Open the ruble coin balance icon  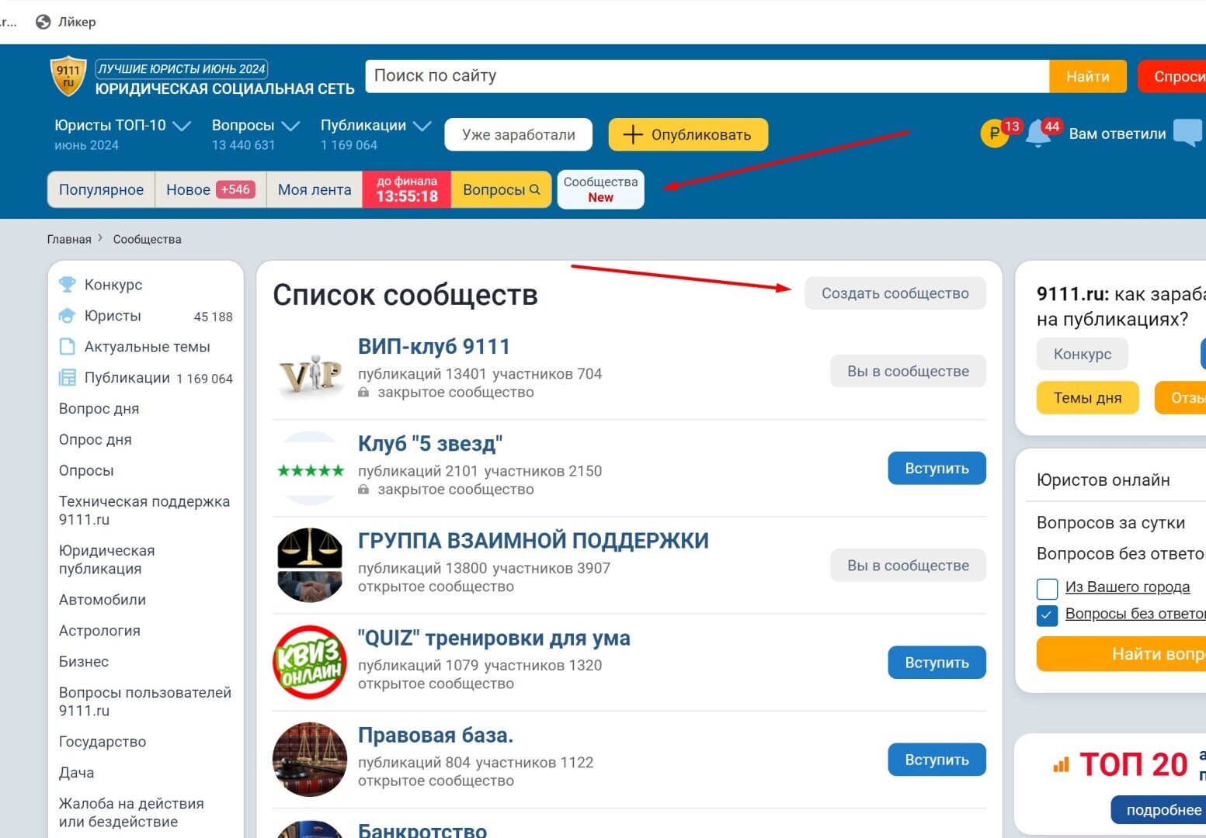tap(995, 133)
